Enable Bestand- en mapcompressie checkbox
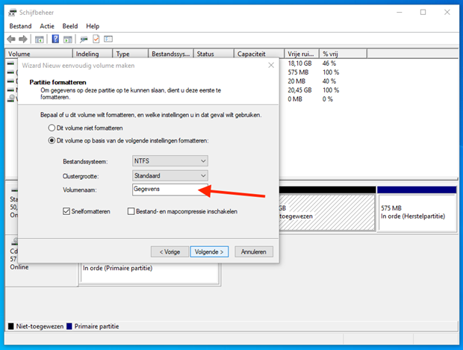The image size is (463, 350). click(131, 211)
